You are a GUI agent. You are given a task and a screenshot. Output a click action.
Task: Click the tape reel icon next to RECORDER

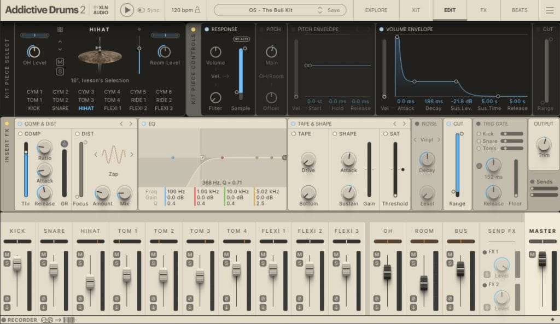click(x=47, y=320)
